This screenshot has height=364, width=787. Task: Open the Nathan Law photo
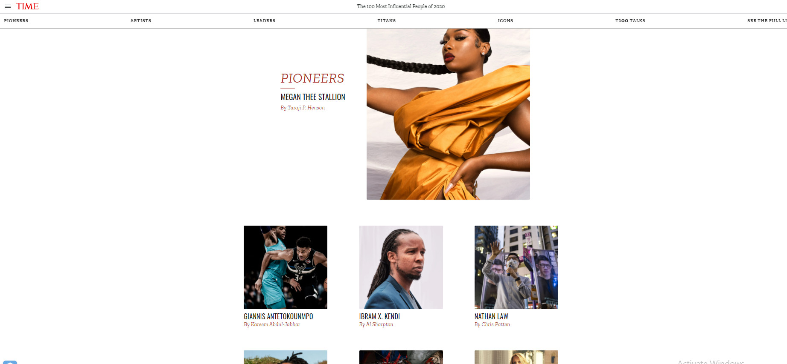click(516, 267)
